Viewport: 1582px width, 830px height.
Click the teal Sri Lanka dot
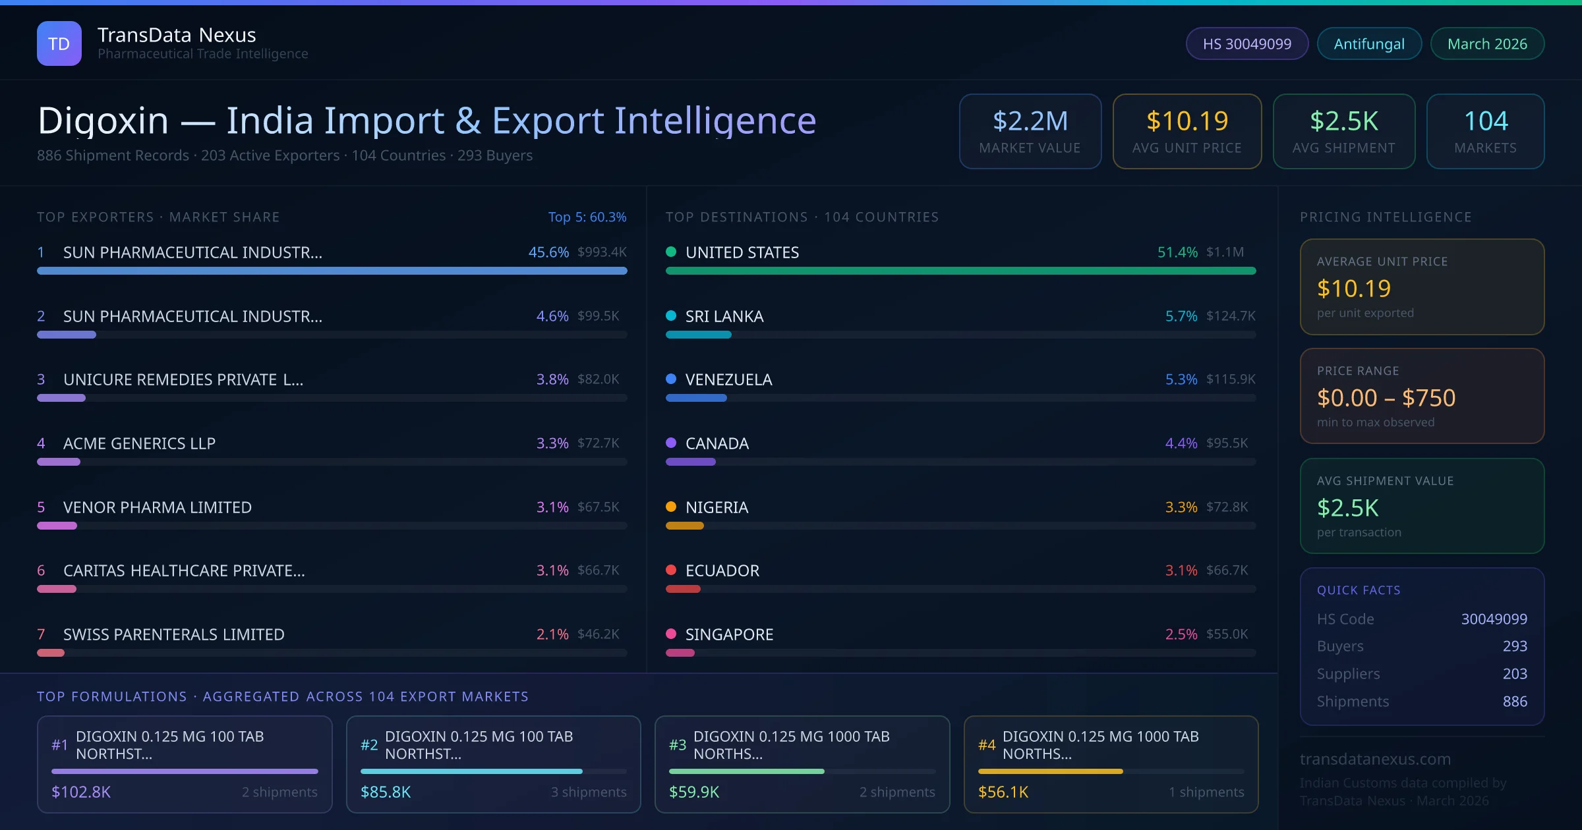click(671, 316)
